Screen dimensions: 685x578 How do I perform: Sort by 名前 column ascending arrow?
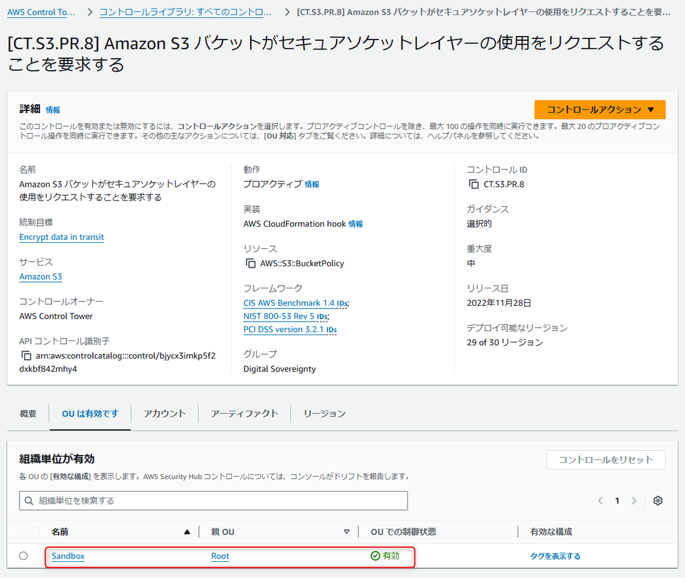click(x=187, y=532)
